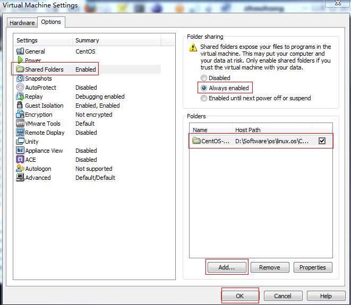351x305 pixels.
Task: Select the Replay settings label
Action: [x=34, y=97]
